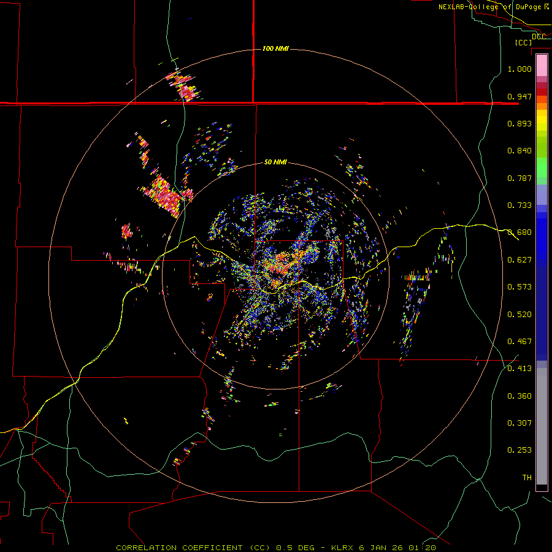Click the 100 NMI range ring label

[x=275, y=48]
